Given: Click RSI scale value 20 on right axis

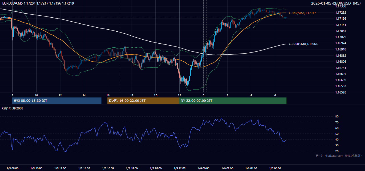Looking at the screenshot, I should (337, 151).
